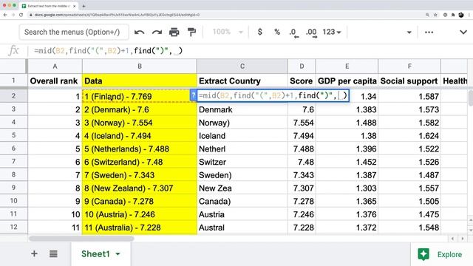Viewport: 473px width, 266px height.
Task: Click into the formula bar text
Action: point(108,51)
